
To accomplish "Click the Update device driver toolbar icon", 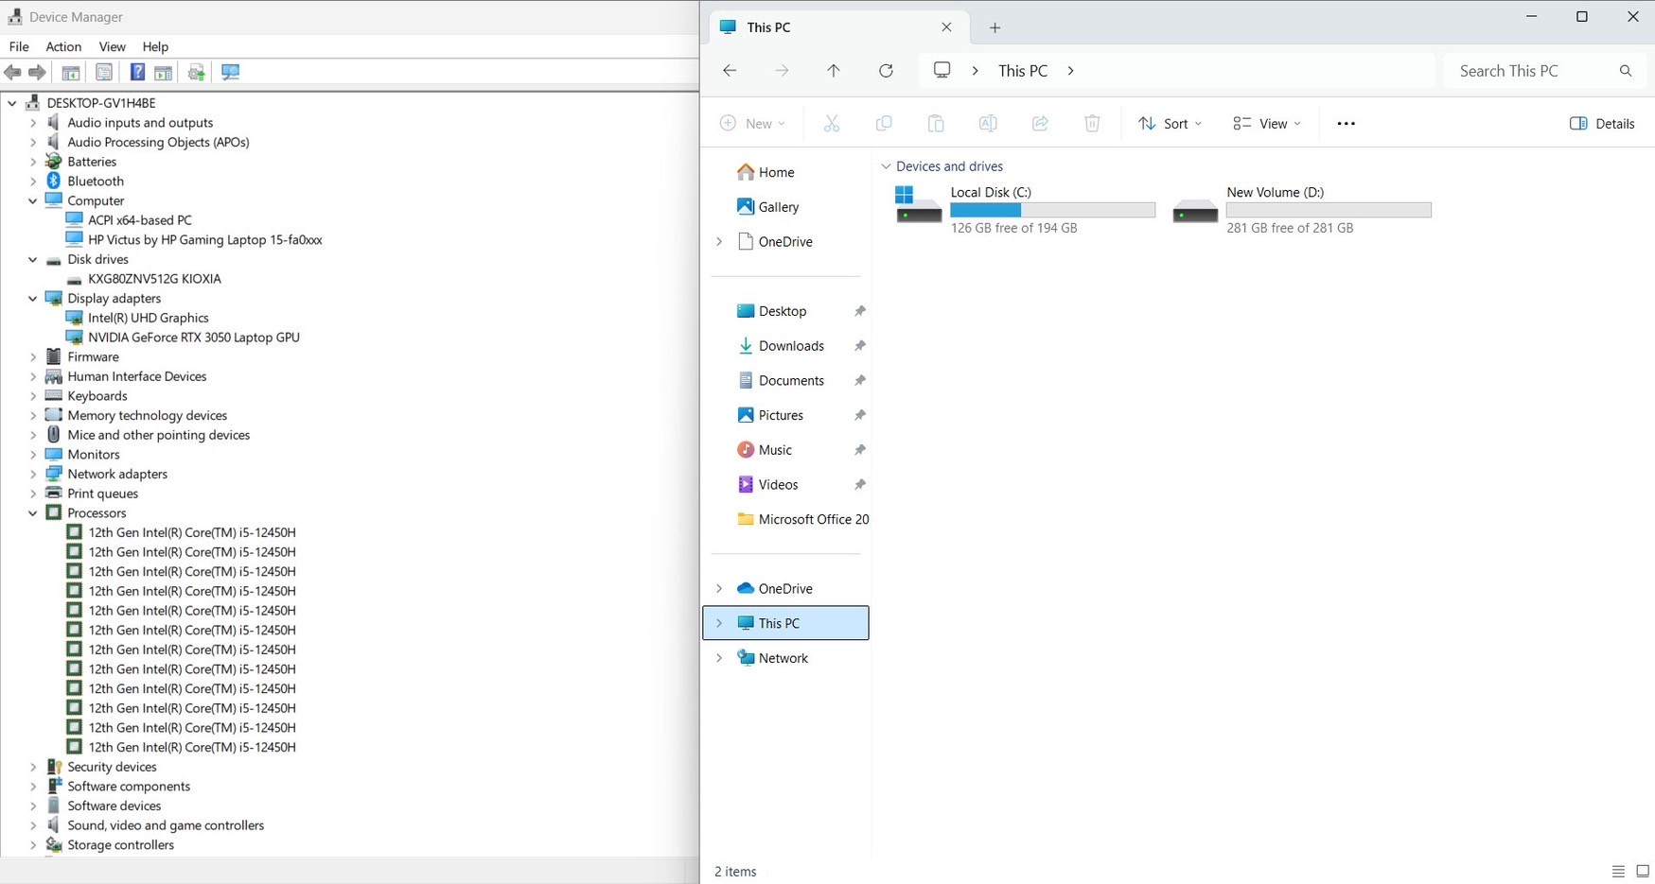I will 196,73.
